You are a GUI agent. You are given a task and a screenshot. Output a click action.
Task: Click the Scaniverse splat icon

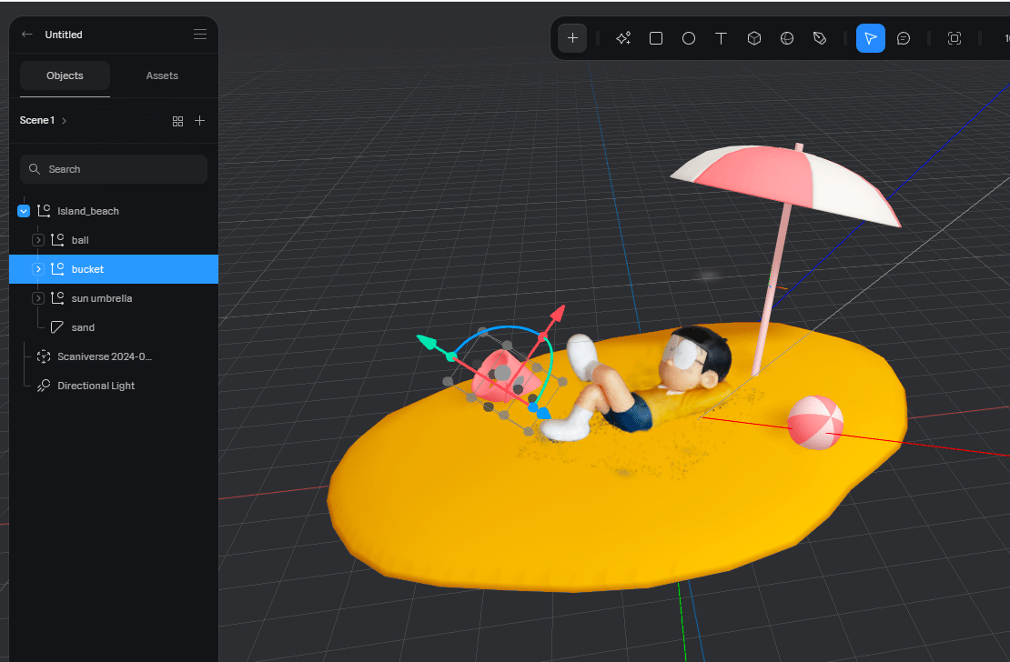(44, 356)
